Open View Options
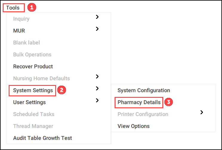 (133, 126)
